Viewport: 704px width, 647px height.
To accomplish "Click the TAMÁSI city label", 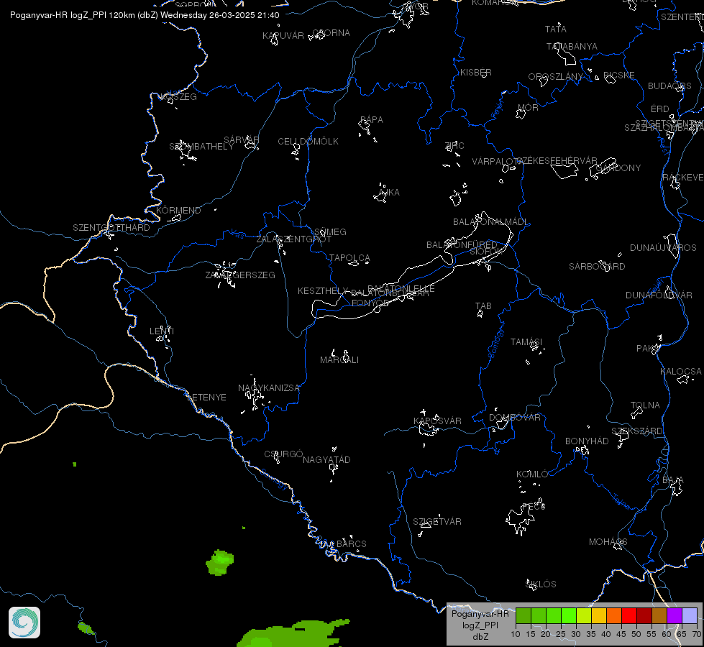I will coord(526,342).
